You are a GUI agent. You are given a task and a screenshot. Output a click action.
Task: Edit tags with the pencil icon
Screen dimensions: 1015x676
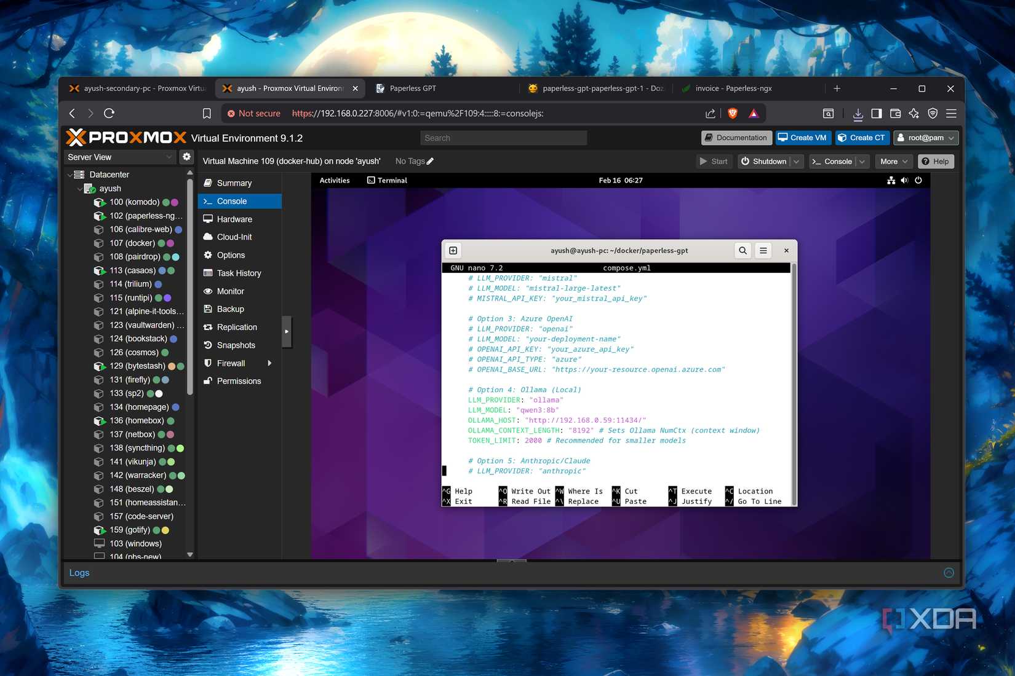(430, 161)
